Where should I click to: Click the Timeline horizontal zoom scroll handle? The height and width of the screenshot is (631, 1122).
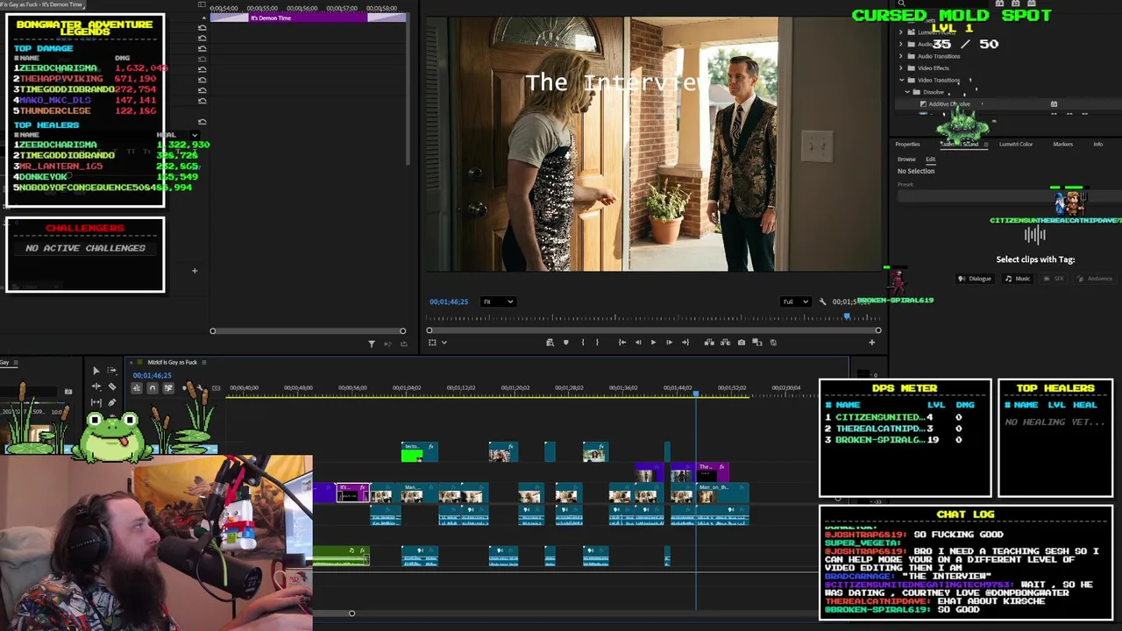coord(352,613)
